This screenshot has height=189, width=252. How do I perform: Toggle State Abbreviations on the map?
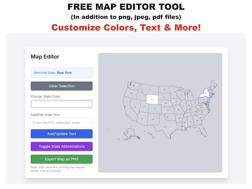(x=61, y=147)
